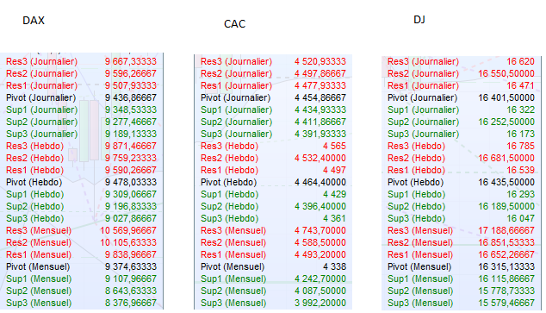Select the DJ heading label
The image size is (546, 313).
click(419, 20)
